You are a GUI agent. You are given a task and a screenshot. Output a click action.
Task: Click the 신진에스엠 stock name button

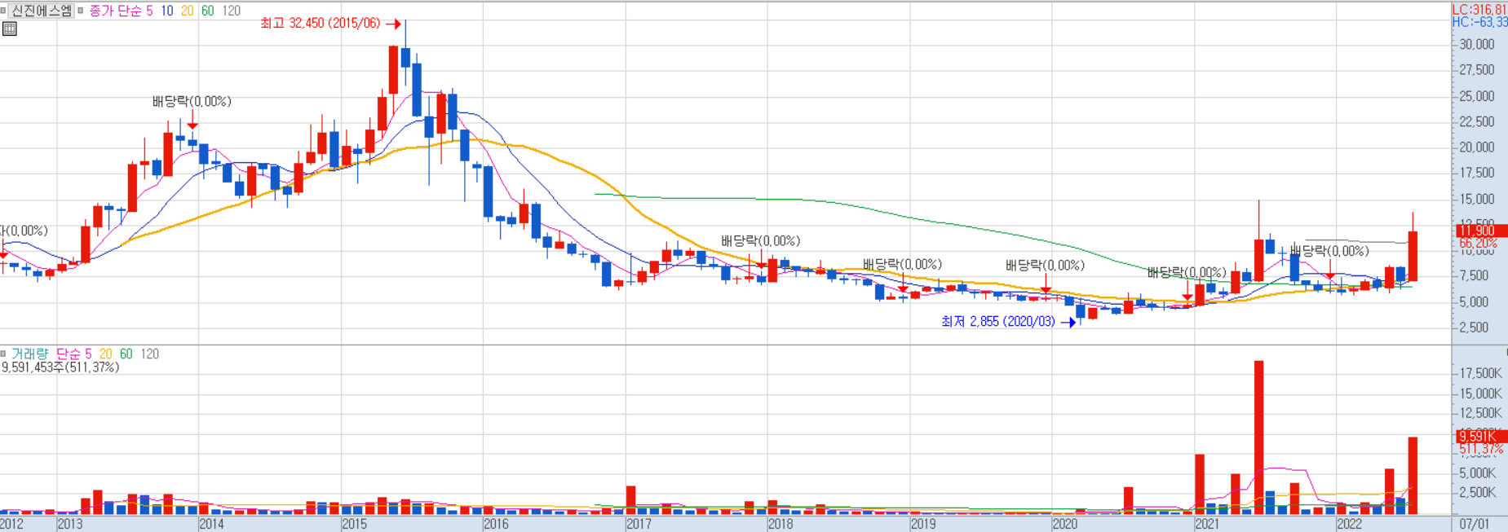(x=42, y=11)
